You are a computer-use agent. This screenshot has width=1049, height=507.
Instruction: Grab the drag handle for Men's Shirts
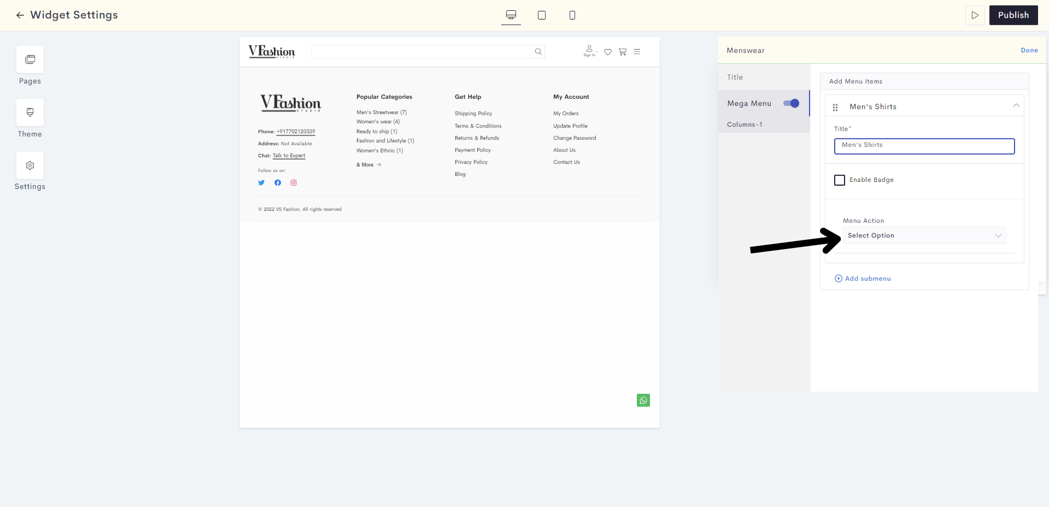(835, 107)
